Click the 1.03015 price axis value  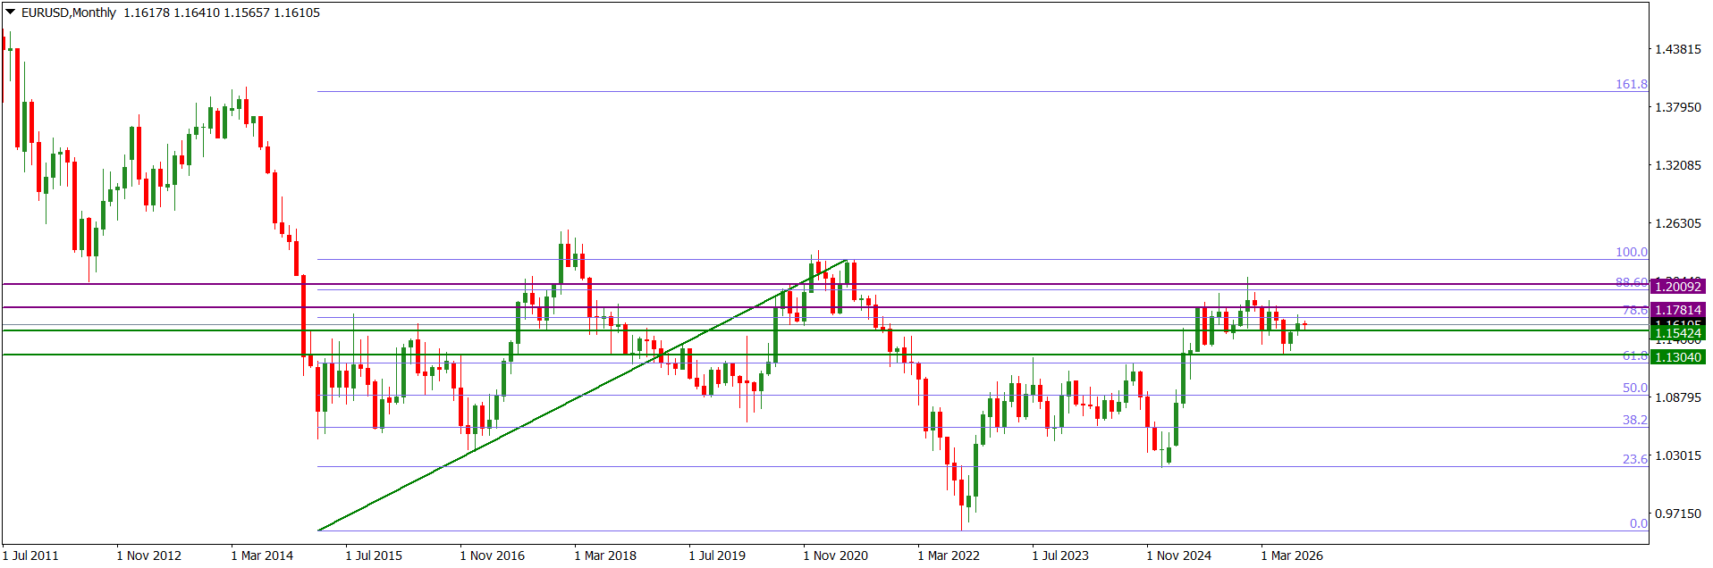point(1678,455)
